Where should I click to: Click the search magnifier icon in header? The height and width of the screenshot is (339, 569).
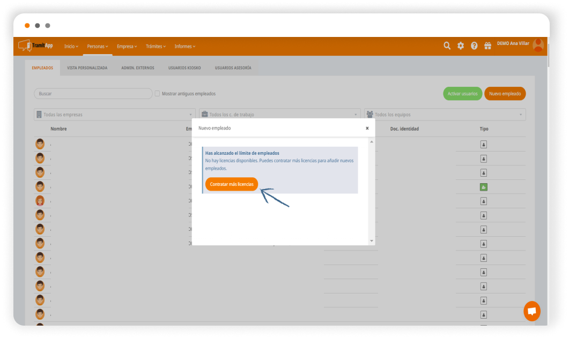(447, 46)
